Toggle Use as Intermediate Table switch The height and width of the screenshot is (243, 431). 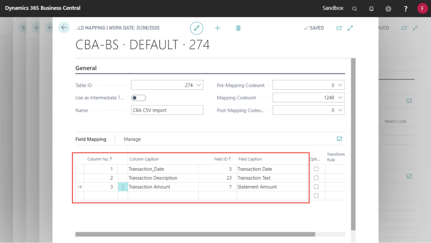pos(138,97)
